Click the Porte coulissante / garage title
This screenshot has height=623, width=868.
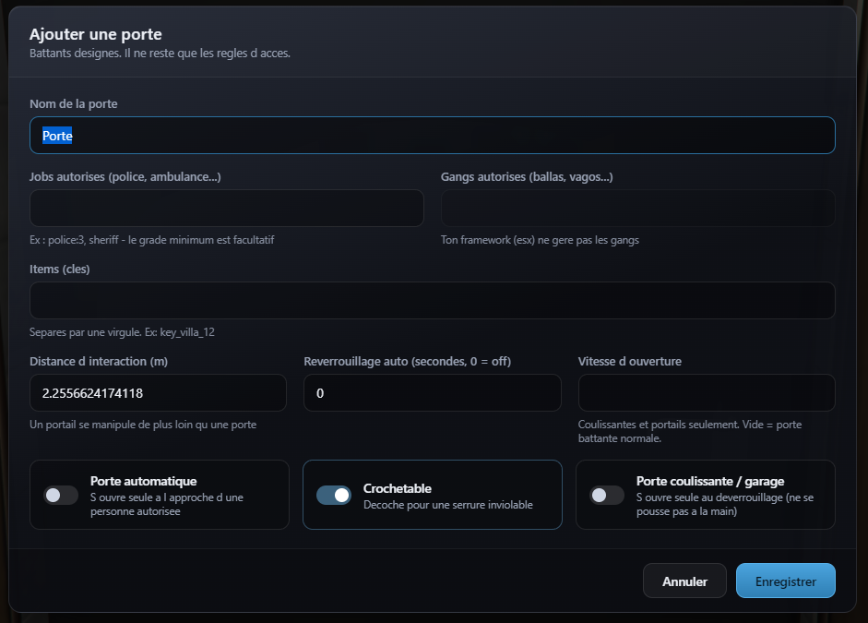coord(710,481)
